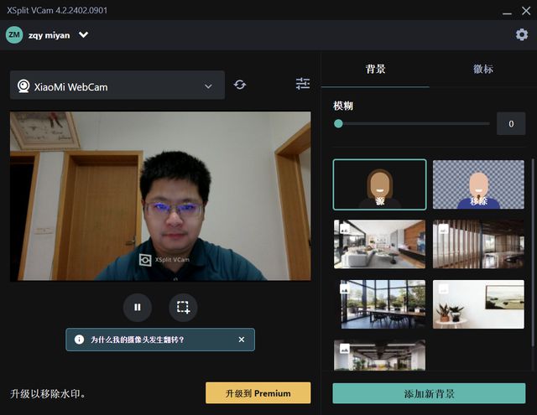
Task: Select the 移除 remove background option
Action: [478, 184]
